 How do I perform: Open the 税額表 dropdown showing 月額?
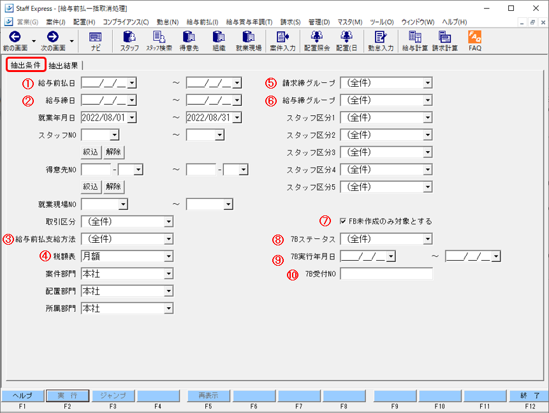point(168,256)
